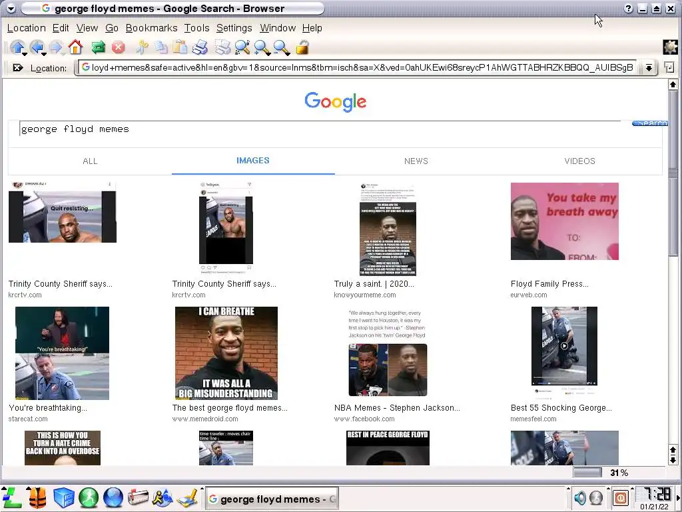Image resolution: width=682 pixels, height=512 pixels.
Task: Clear the location bar with black X icon
Action: click(18, 67)
